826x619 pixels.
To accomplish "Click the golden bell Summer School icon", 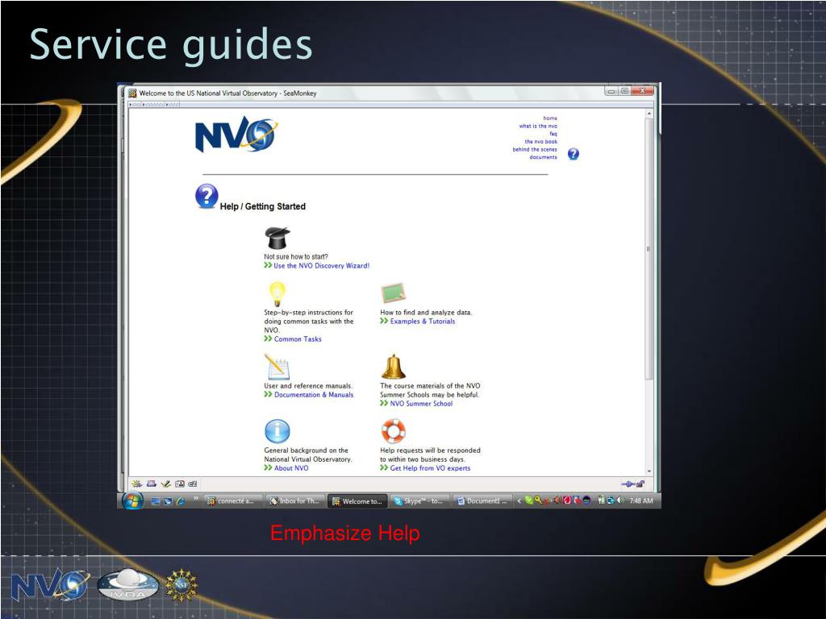I will 393,367.
